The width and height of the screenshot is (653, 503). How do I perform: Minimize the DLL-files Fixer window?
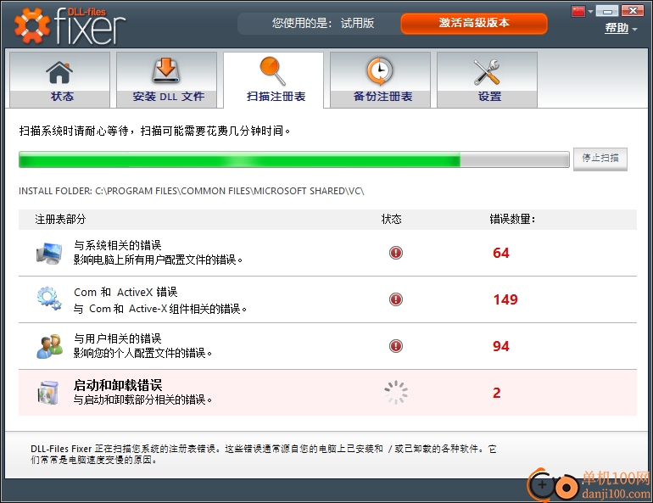(607, 11)
